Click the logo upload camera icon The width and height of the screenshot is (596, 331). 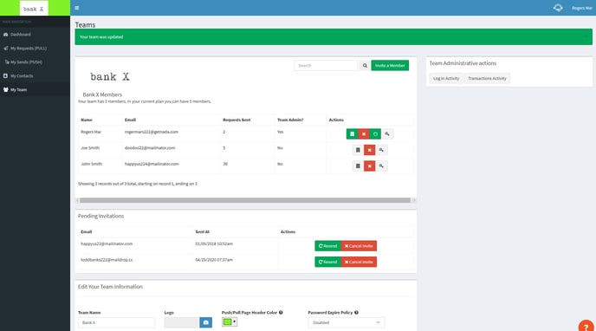(205, 322)
